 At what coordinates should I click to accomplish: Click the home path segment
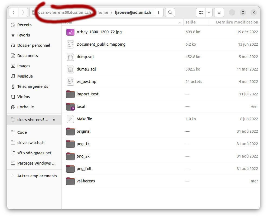pos(103,12)
